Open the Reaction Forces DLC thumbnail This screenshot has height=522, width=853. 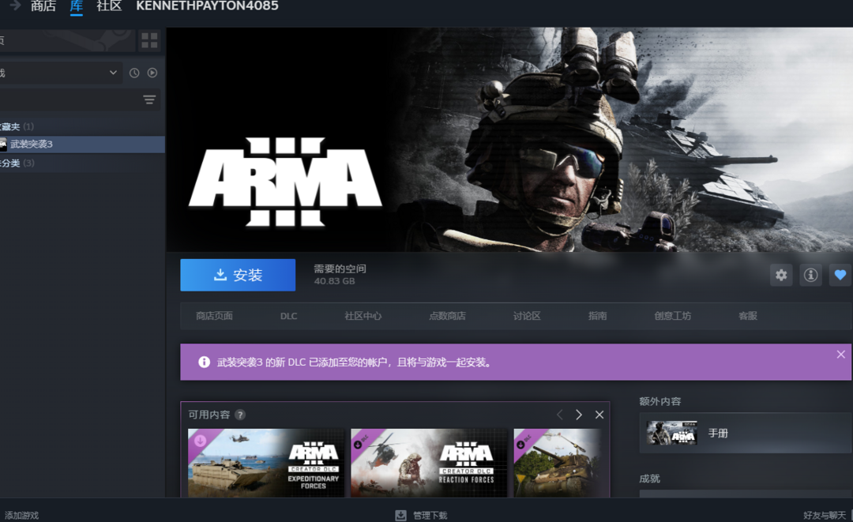coord(429,463)
